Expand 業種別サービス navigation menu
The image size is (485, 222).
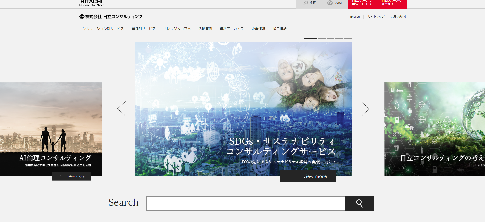click(143, 29)
